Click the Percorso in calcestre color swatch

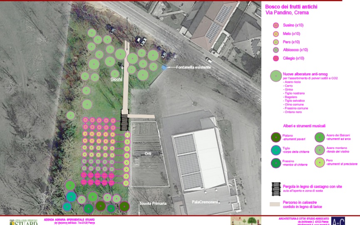274,204
